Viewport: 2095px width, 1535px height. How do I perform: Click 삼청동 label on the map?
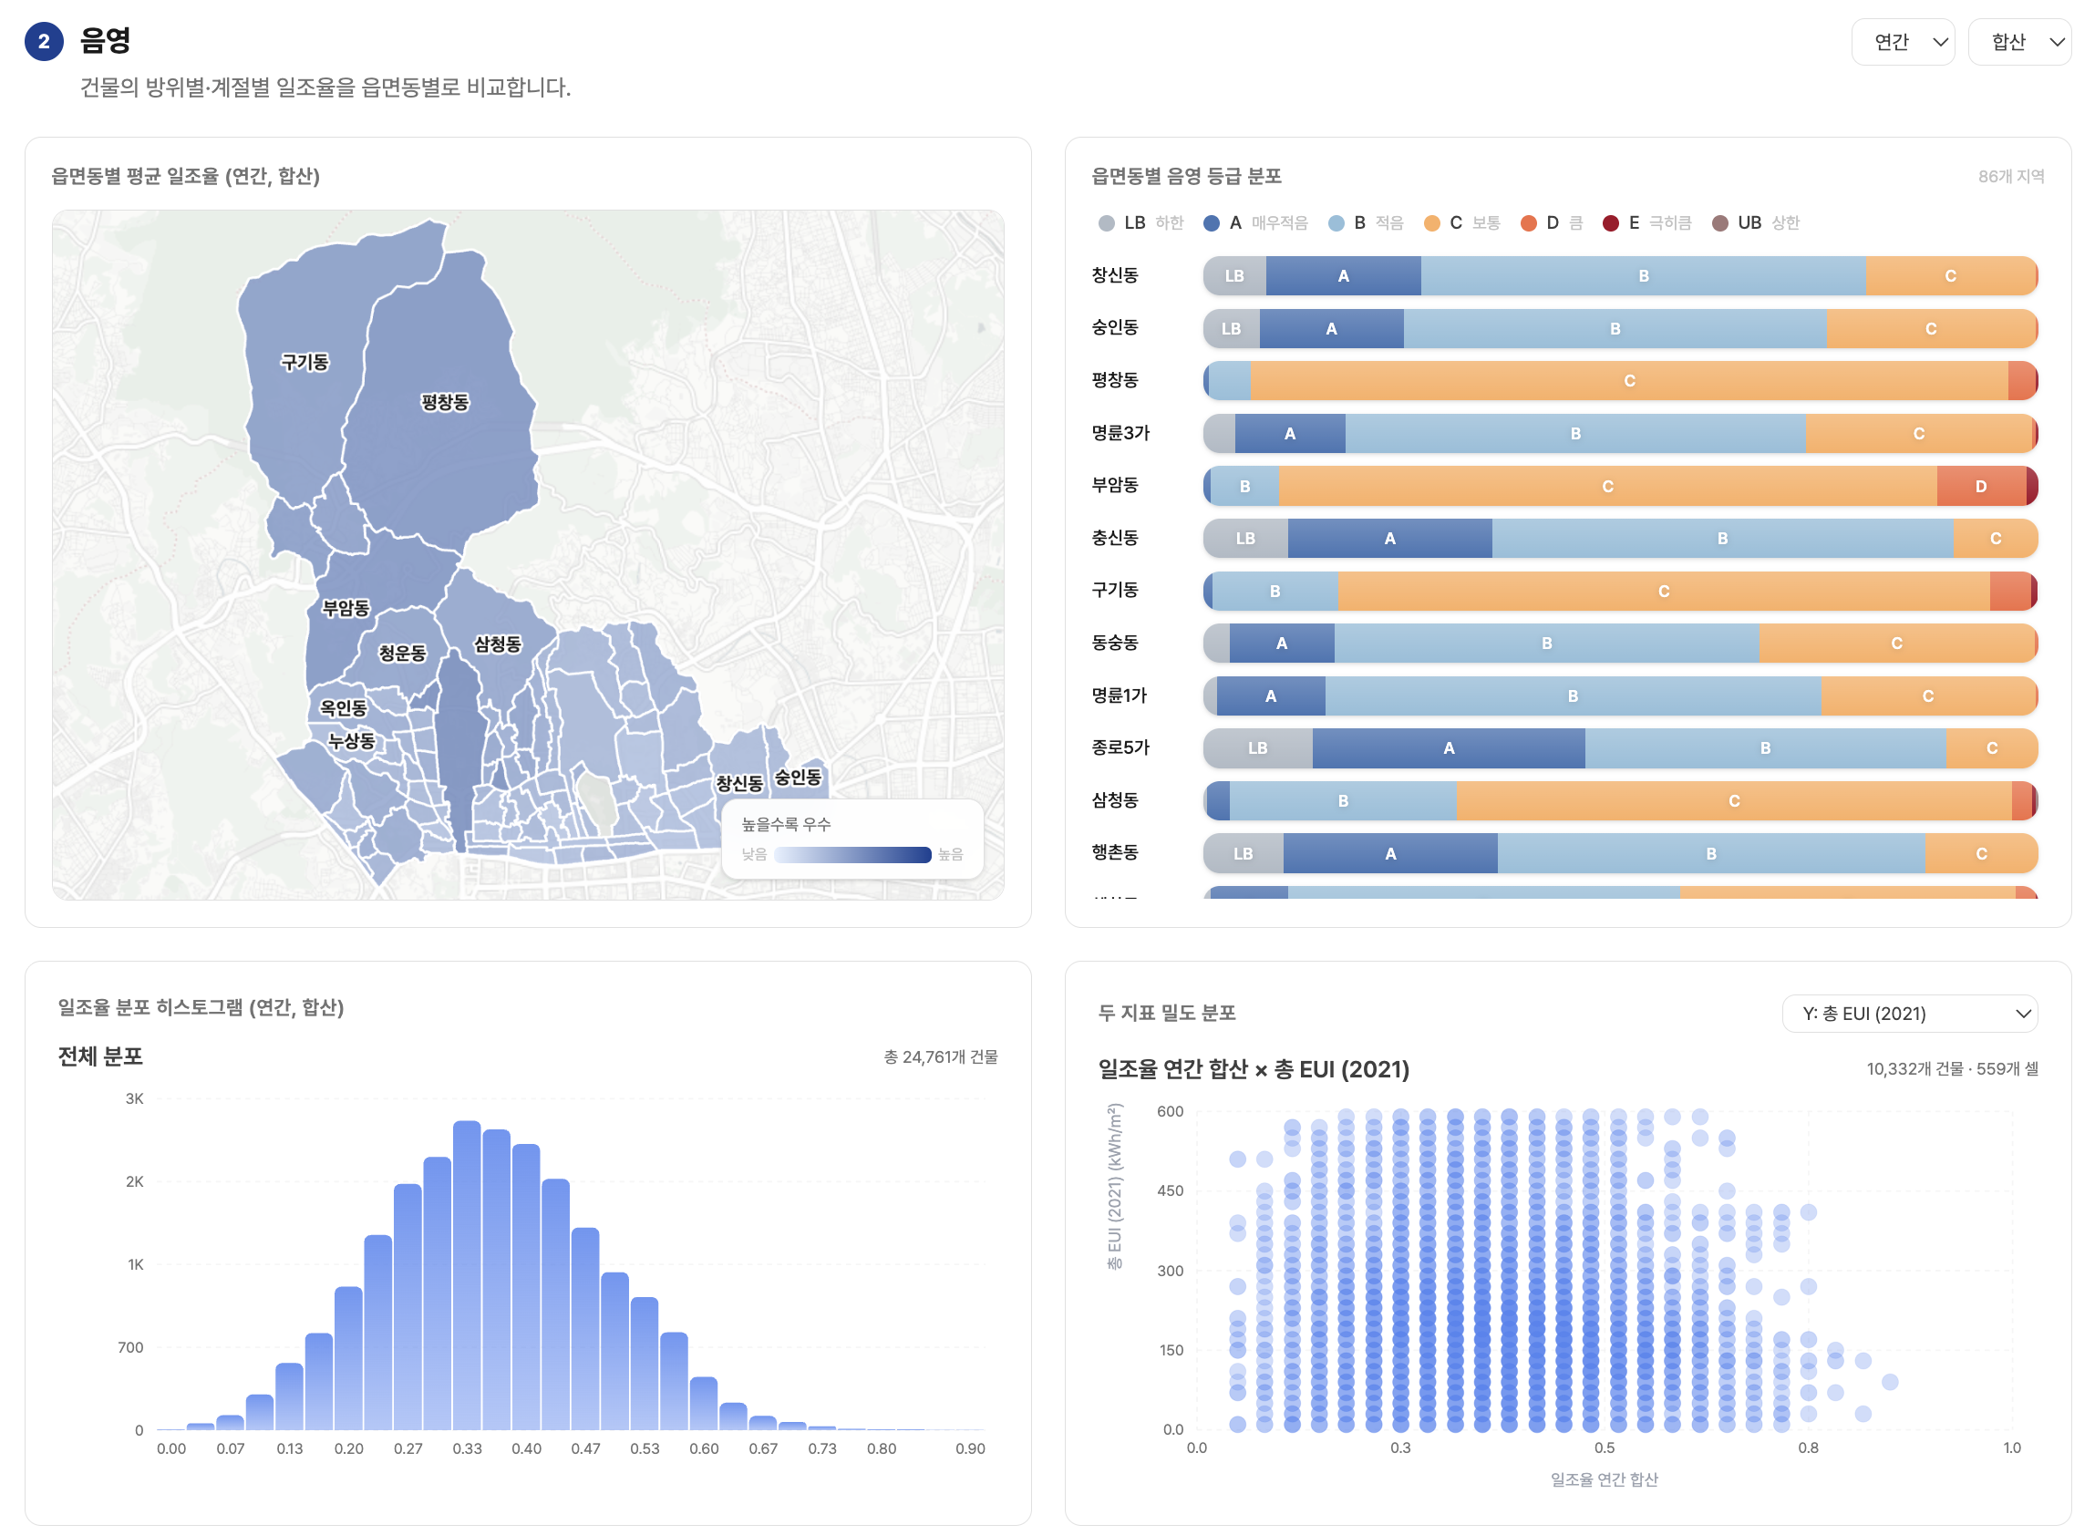pos(497,644)
